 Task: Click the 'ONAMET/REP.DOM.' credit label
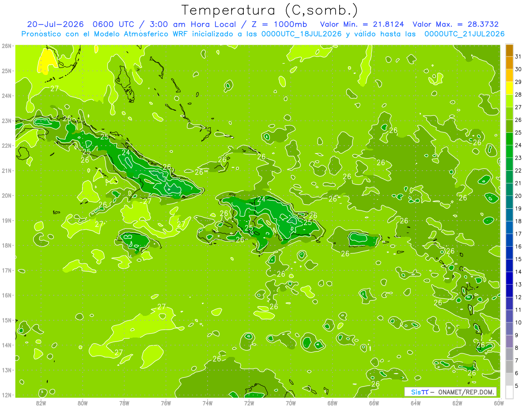click(466, 392)
